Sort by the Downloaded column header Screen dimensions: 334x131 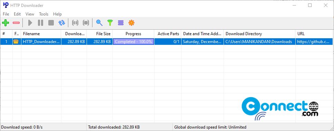(x=74, y=34)
